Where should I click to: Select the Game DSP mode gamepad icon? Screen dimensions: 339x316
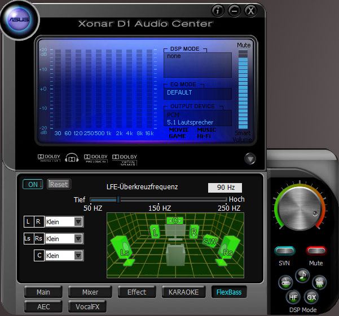click(285, 282)
